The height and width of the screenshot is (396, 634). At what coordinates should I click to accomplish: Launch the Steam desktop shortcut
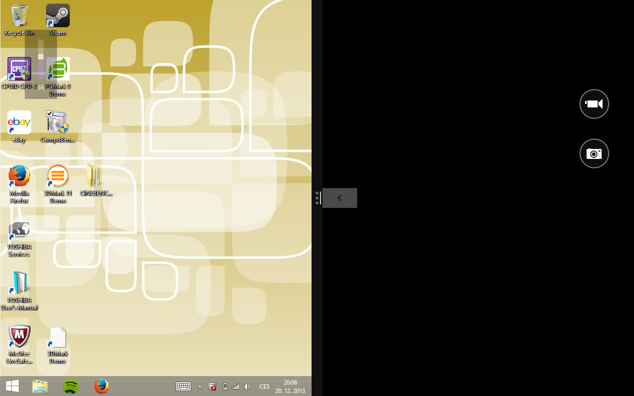click(57, 20)
